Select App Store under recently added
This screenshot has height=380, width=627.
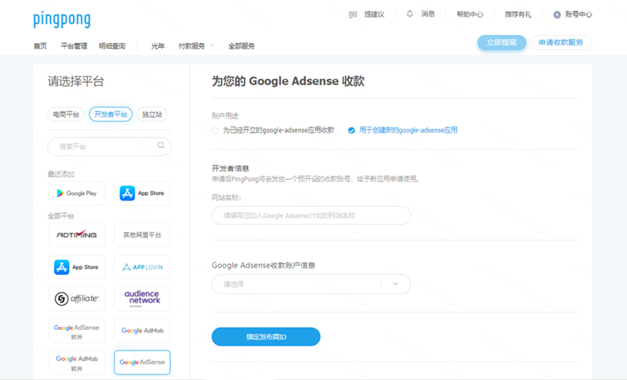pos(142,193)
